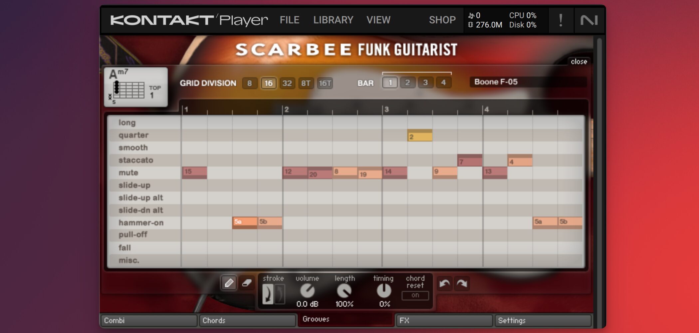
Task: Close the groove editor panel
Action: tap(579, 62)
